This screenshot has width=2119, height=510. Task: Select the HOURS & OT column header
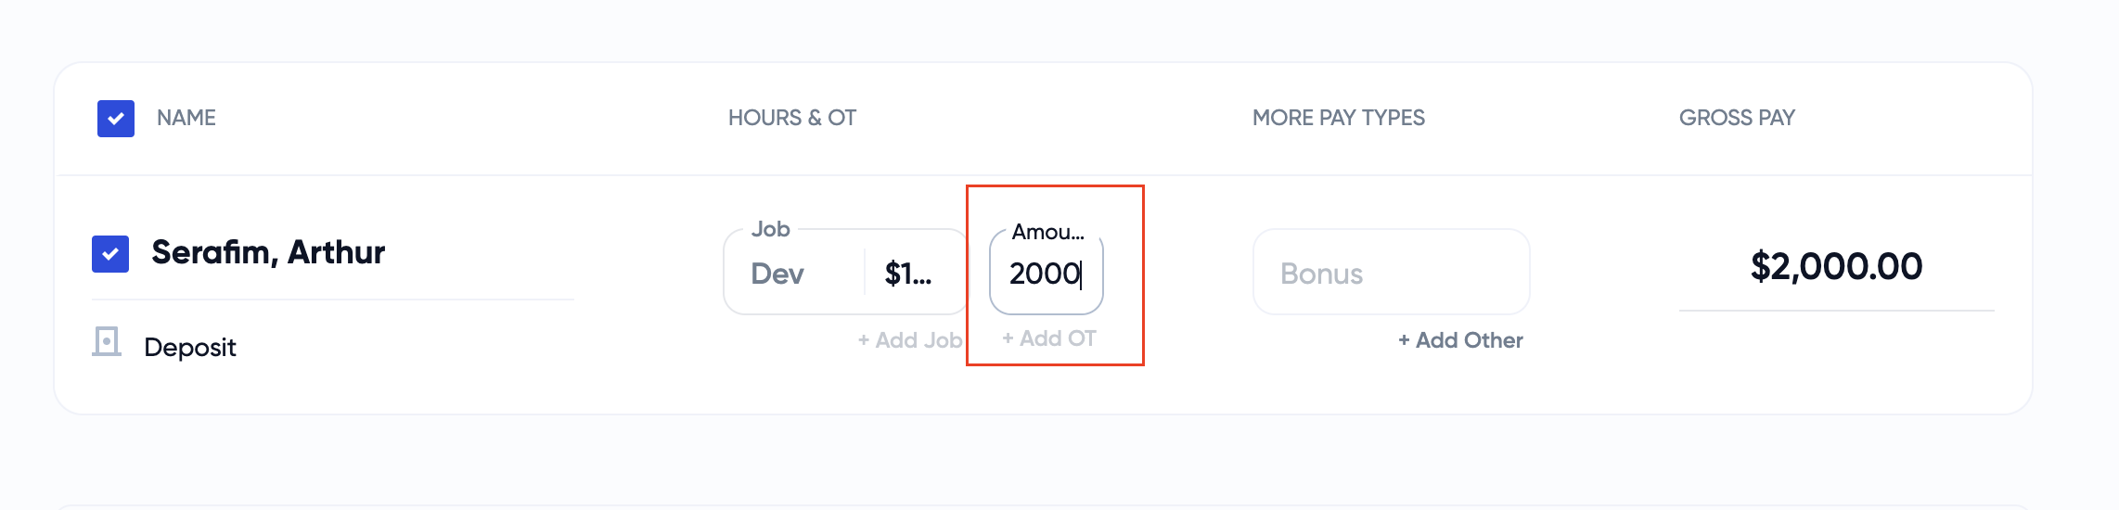791,118
